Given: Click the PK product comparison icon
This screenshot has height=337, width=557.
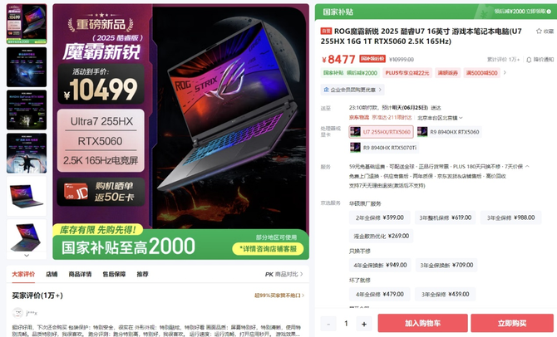Looking at the screenshot, I should (x=269, y=274).
